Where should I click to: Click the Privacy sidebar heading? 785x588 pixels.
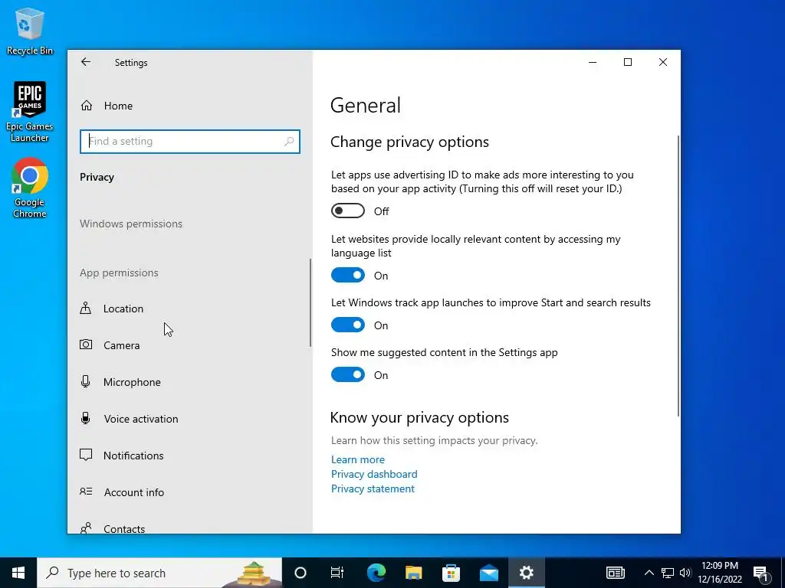97,177
